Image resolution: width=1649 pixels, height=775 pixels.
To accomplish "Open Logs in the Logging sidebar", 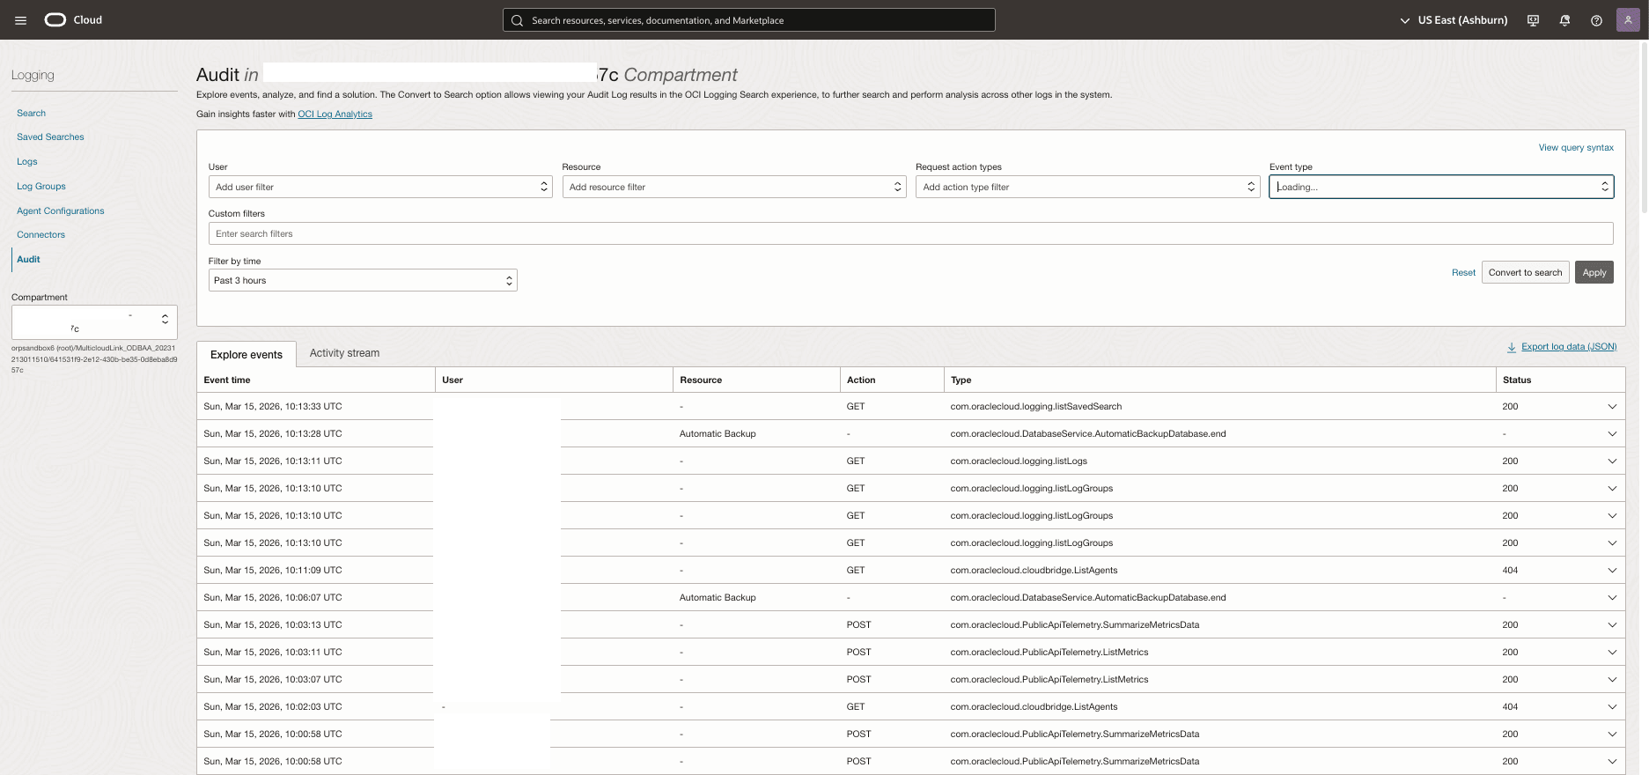I will 27,162.
